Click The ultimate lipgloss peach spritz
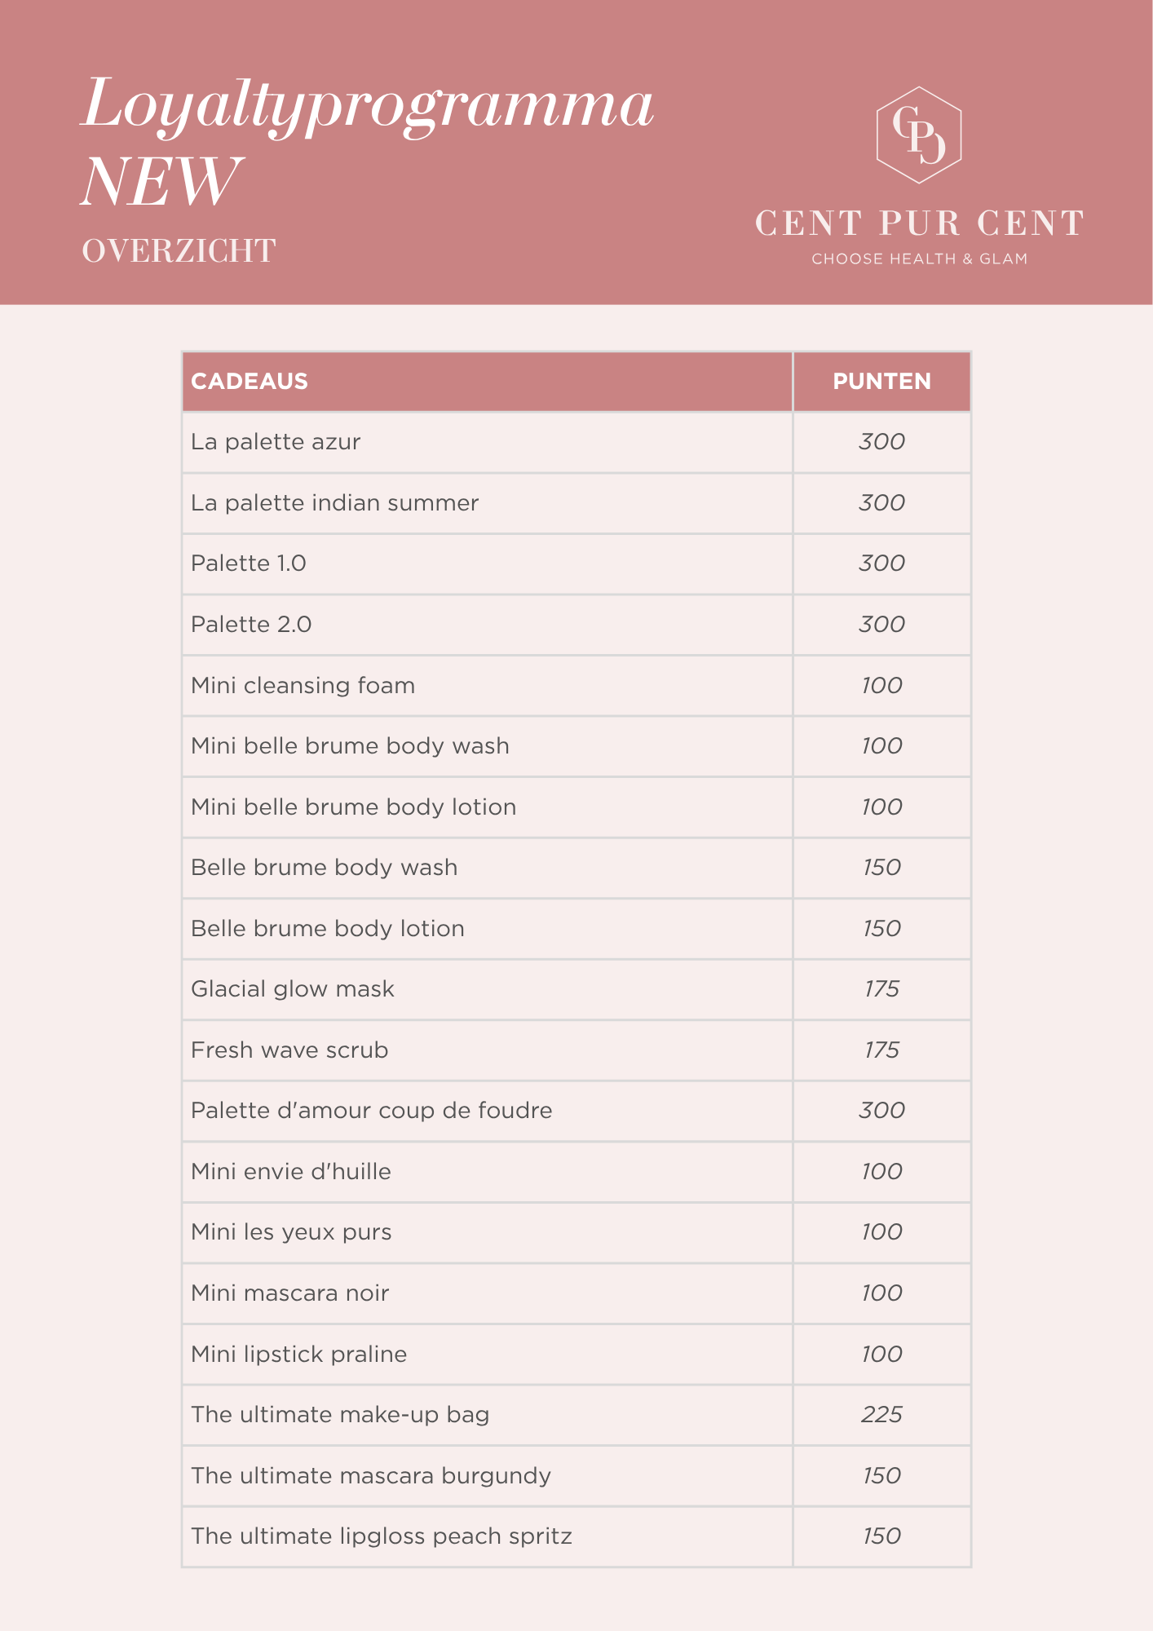The image size is (1153, 1631). click(x=381, y=1536)
